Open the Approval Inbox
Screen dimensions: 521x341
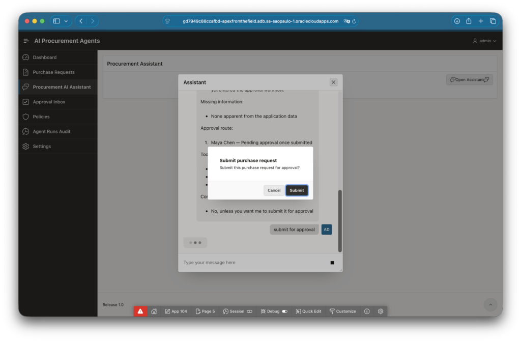coord(58,102)
